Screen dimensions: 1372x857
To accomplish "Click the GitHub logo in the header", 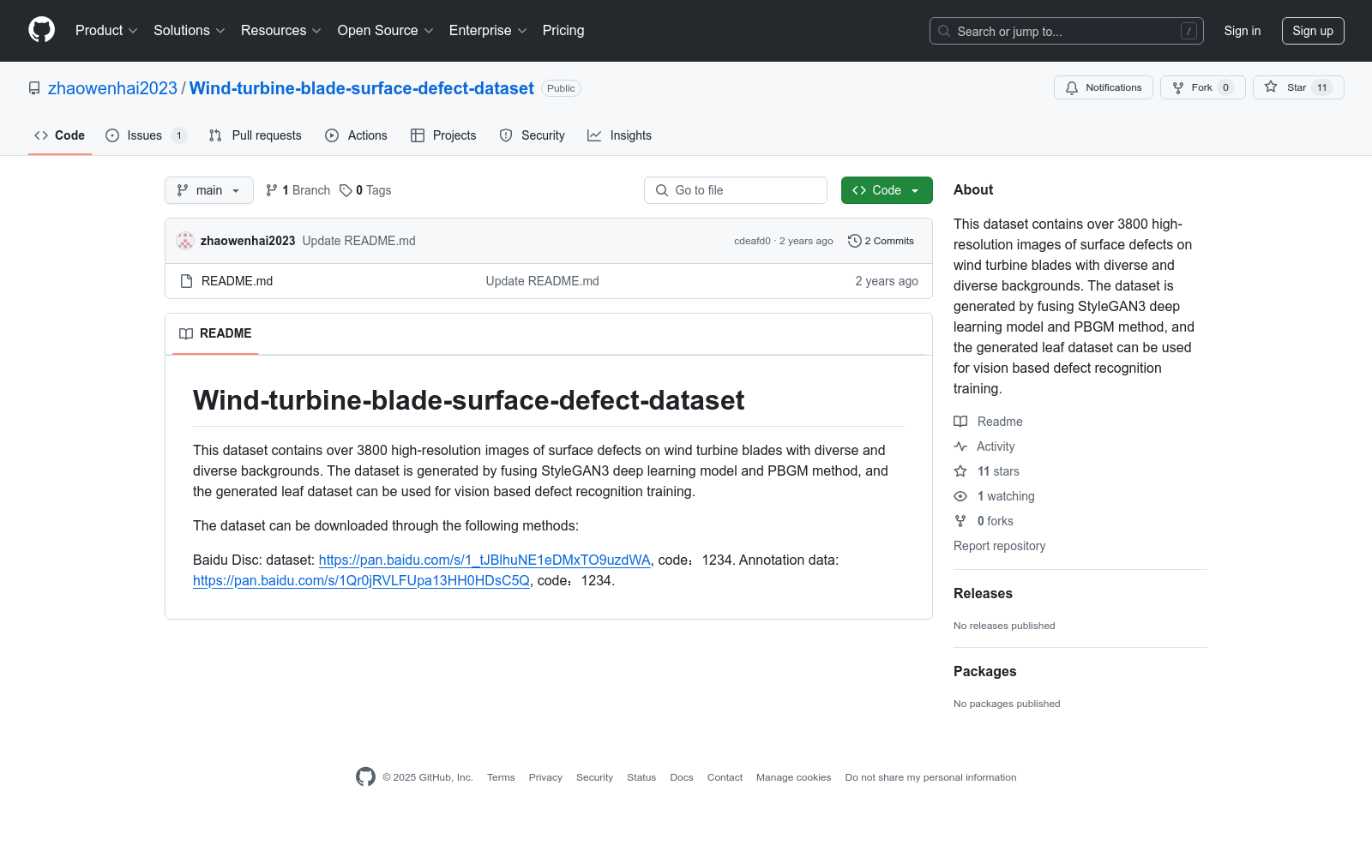I will point(41,30).
